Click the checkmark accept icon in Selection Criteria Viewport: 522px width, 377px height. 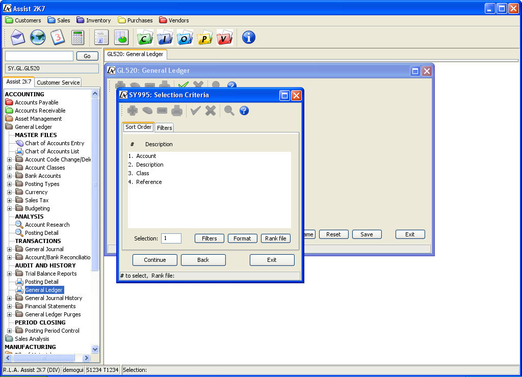pos(195,111)
